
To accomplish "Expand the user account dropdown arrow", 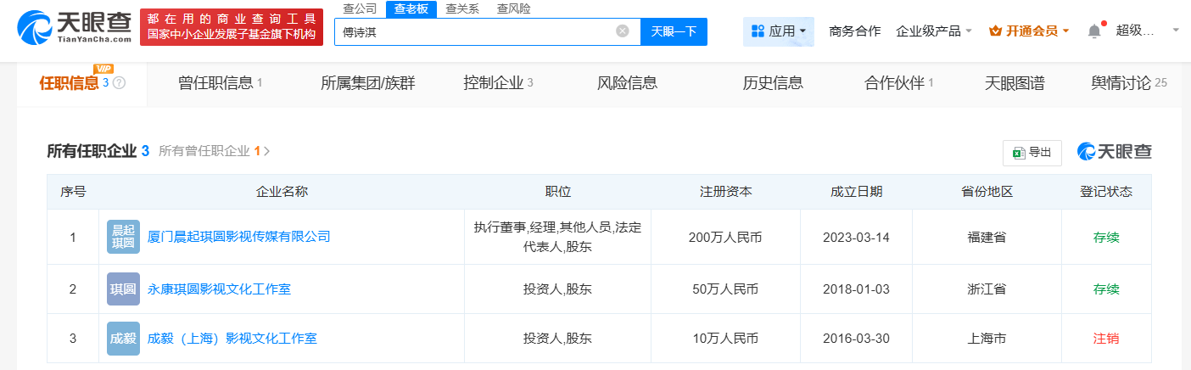I will 1176,31.
